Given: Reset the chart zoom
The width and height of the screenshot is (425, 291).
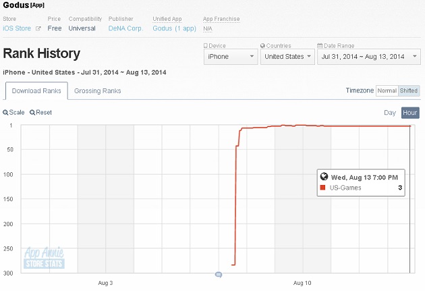Looking at the screenshot, I should (x=40, y=112).
